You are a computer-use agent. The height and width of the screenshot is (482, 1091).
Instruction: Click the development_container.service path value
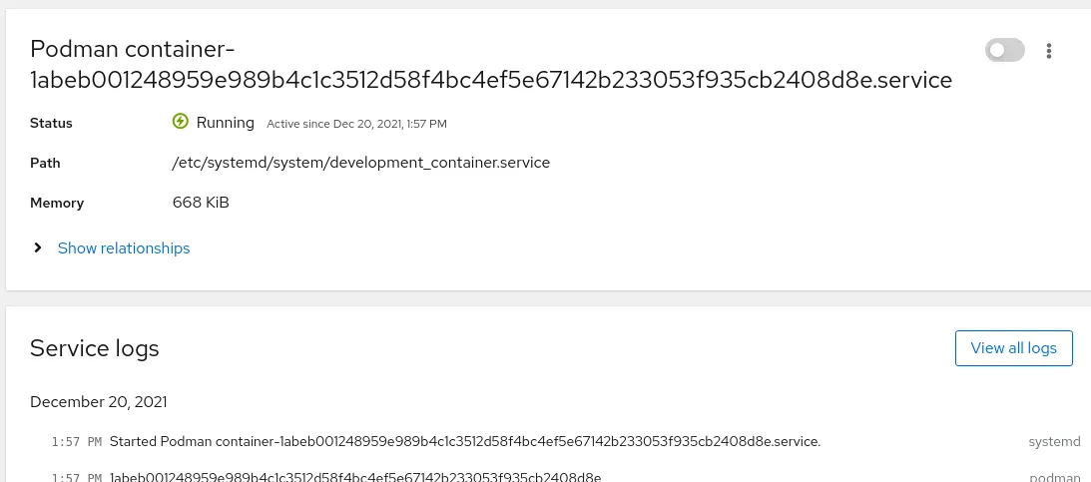[x=360, y=162]
